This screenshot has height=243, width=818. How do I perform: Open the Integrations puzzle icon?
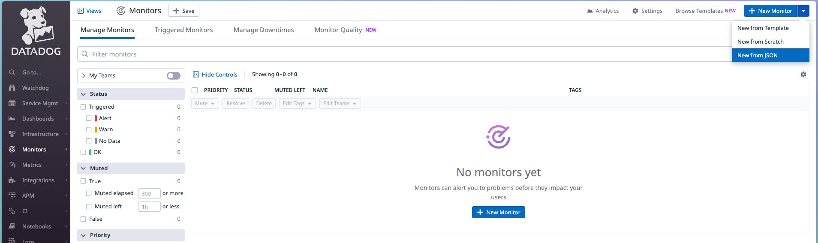[12, 180]
